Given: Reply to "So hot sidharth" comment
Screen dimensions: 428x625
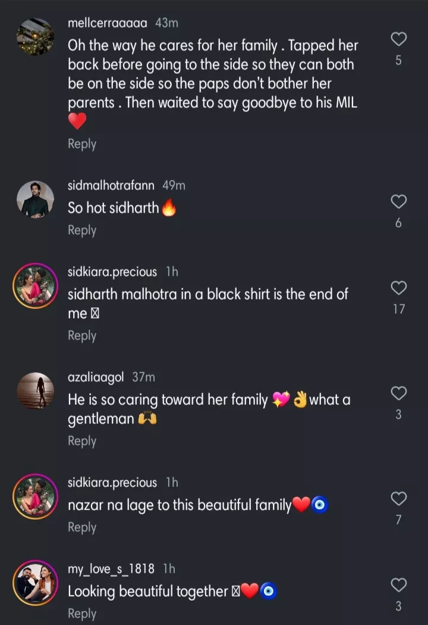Looking at the screenshot, I should coord(82,230).
